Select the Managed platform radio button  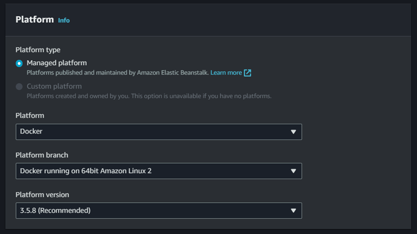coord(19,63)
